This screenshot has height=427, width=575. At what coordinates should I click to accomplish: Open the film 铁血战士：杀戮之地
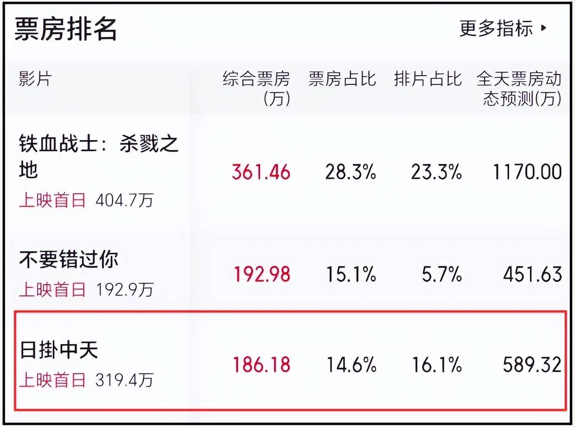(x=99, y=156)
